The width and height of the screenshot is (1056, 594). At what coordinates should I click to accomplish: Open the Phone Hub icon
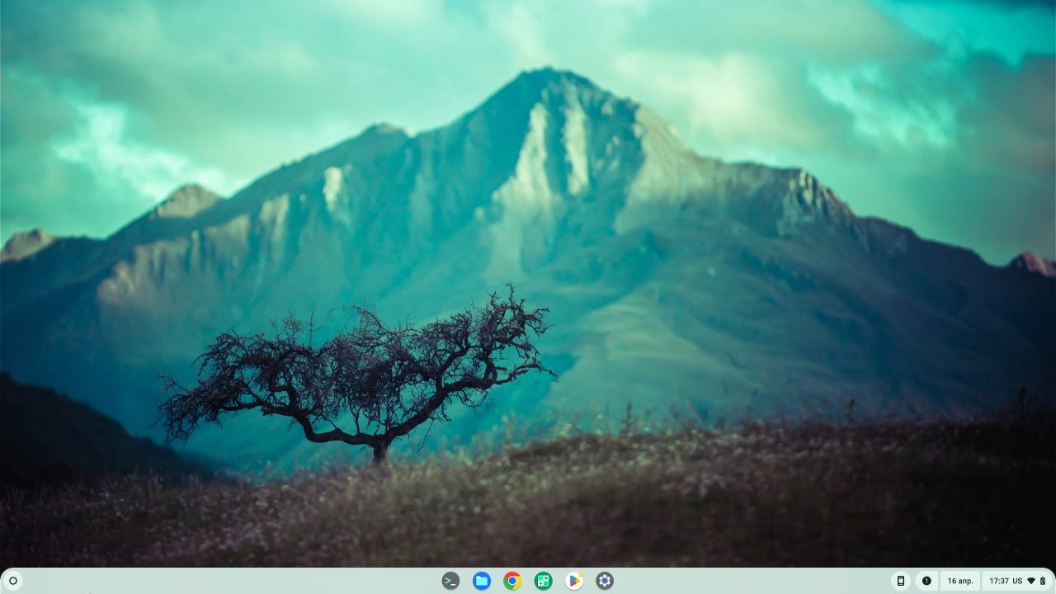point(901,581)
